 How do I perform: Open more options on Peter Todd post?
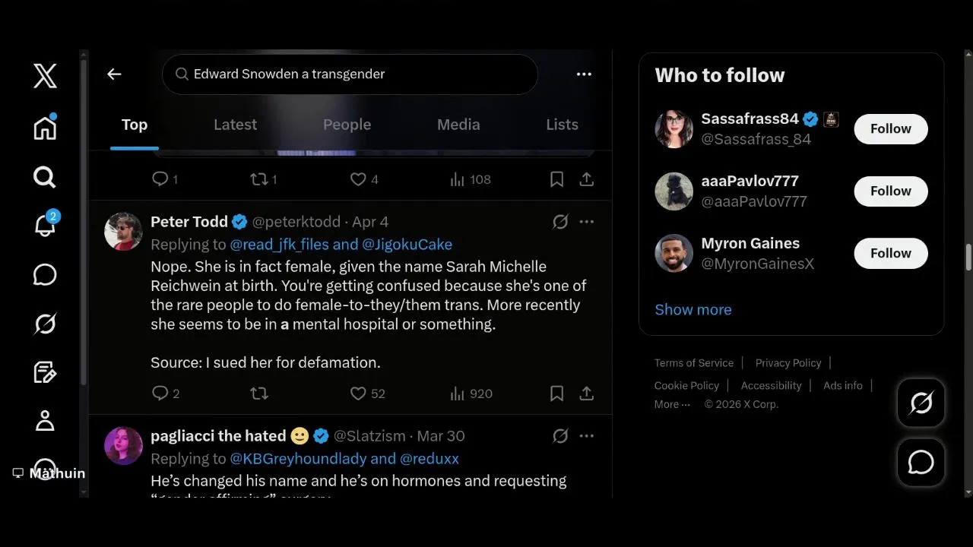(x=586, y=222)
